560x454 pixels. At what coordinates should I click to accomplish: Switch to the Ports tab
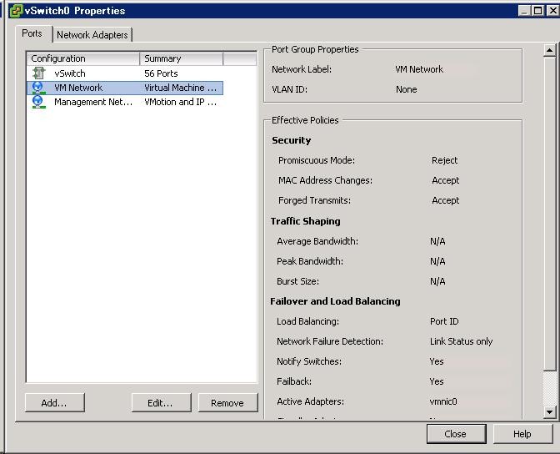[32, 33]
